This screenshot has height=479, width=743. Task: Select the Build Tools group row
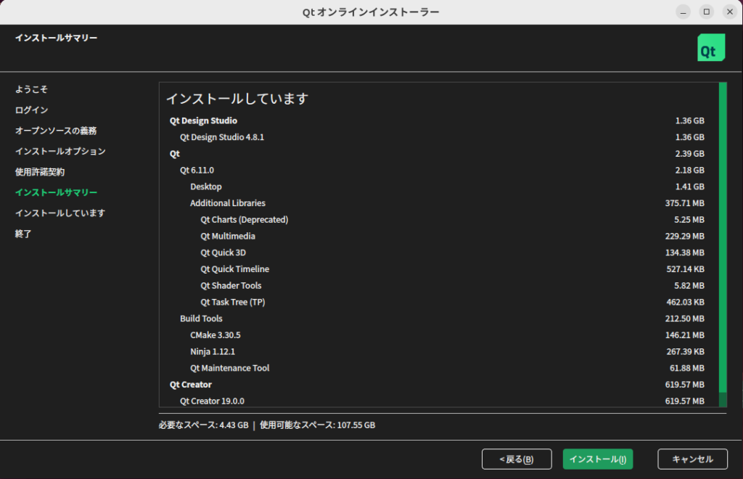201,319
